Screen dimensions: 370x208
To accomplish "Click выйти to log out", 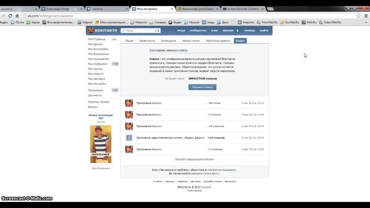I will [264, 30].
